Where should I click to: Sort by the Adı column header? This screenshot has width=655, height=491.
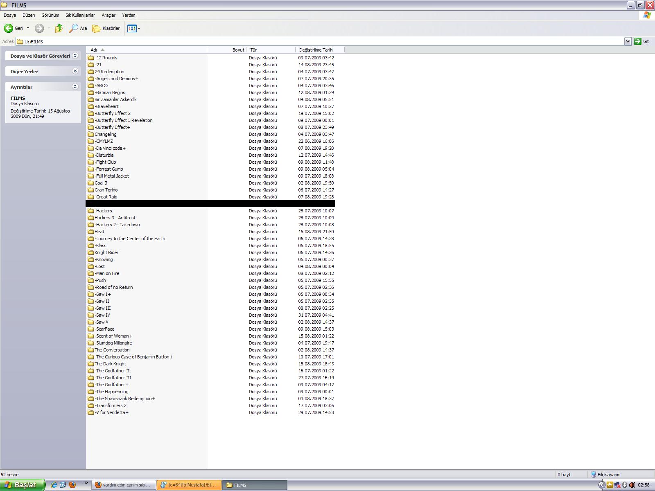pos(147,50)
